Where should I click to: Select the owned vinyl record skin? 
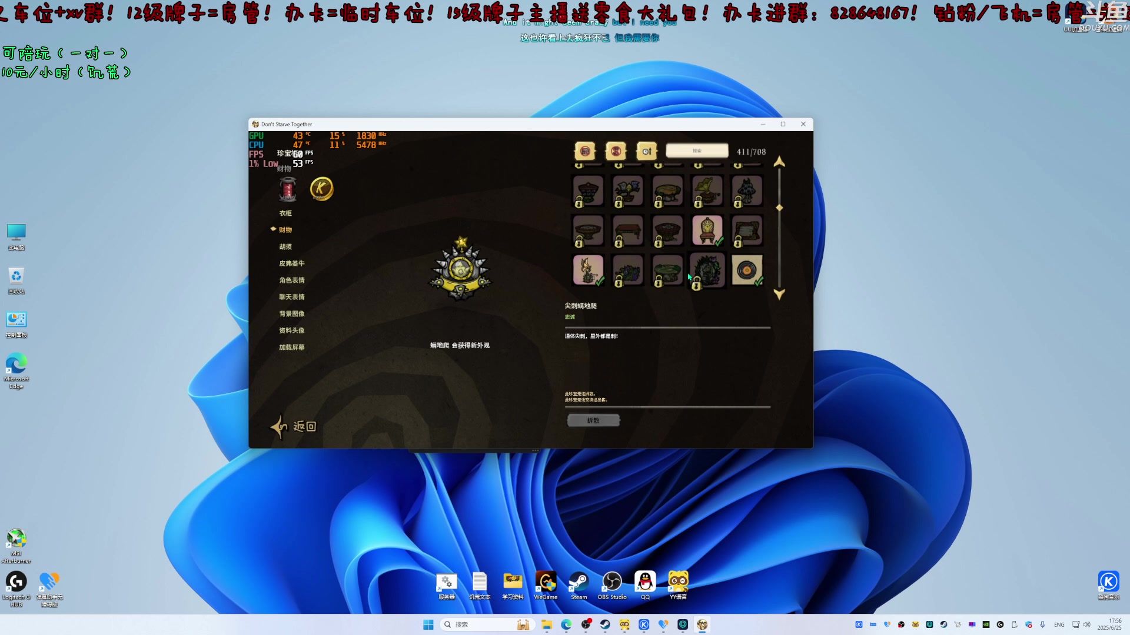click(x=747, y=270)
